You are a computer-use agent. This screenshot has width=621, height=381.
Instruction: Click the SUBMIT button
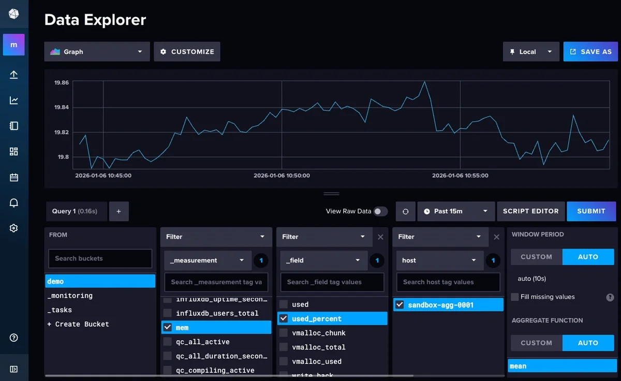tap(591, 211)
